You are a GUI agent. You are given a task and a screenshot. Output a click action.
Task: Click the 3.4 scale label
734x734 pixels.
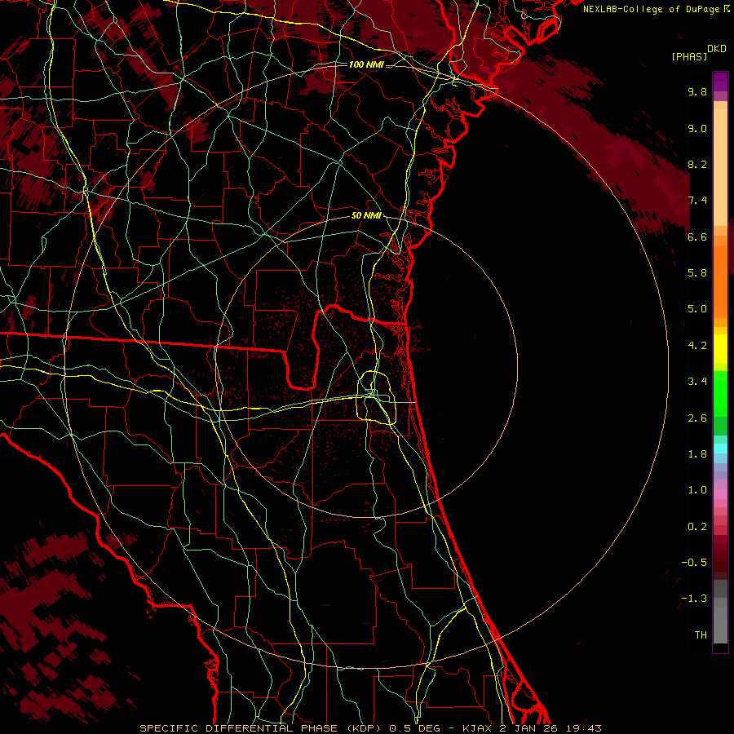[697, 382]
